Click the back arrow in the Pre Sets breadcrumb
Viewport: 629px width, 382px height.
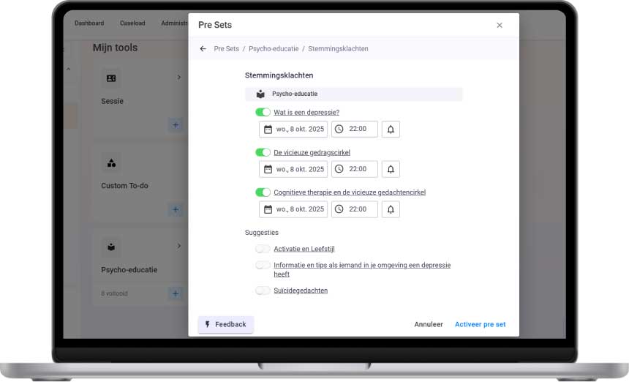click(x=203, y=48)
